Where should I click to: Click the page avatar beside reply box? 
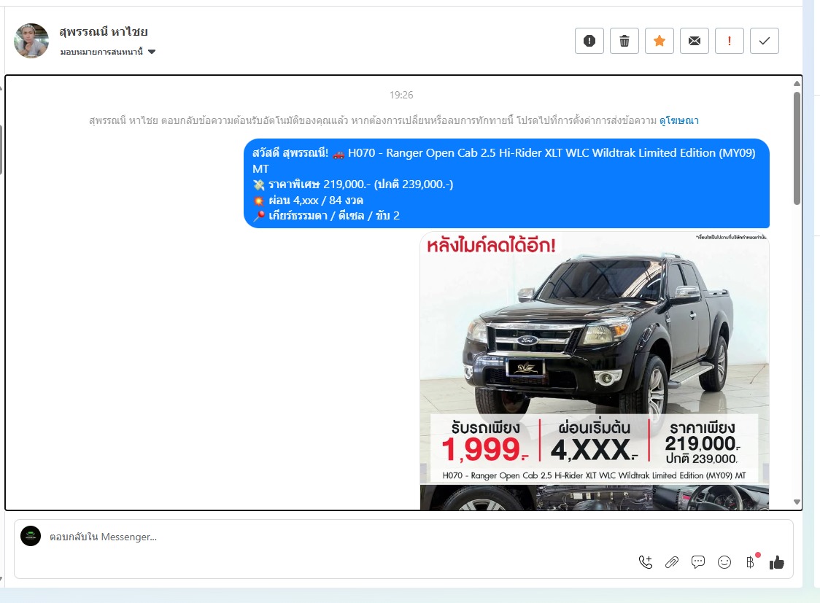31,536
